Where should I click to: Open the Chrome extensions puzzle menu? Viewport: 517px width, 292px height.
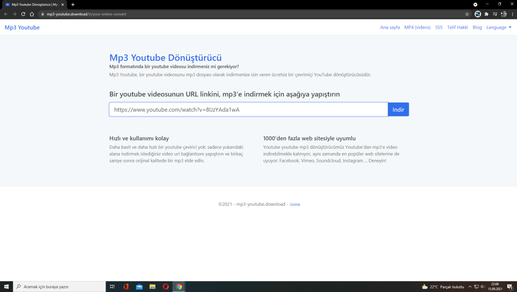486,14
